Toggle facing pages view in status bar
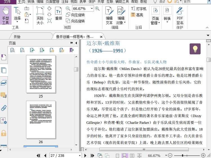 132,155
